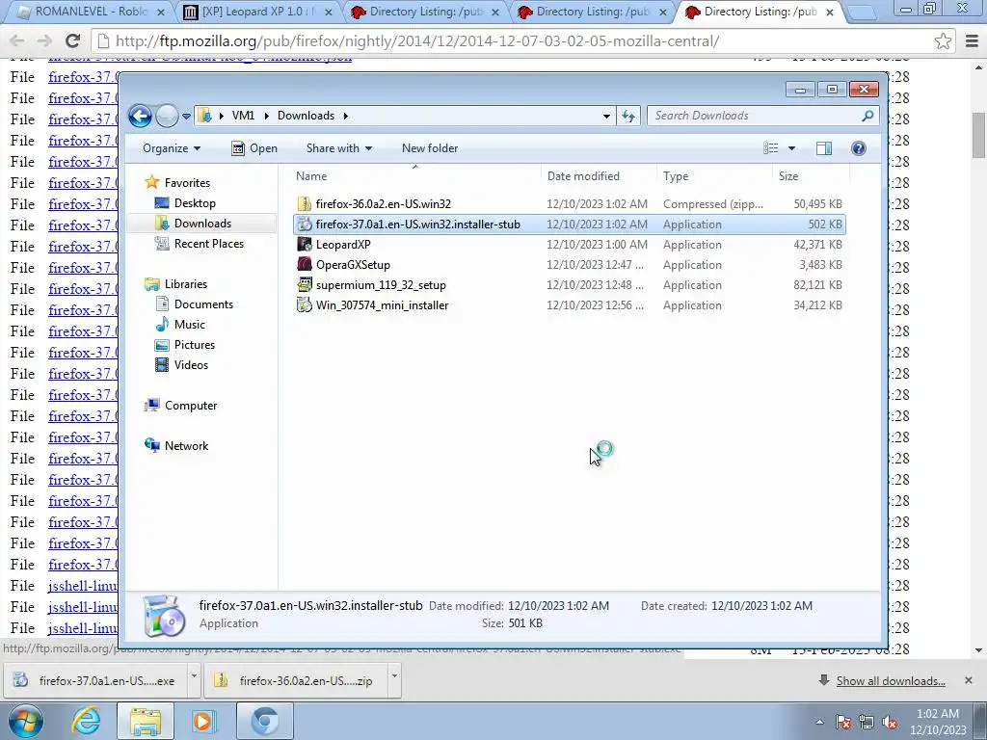This screenshot has height=740, width=987.
Task: Click the Explorer back arrow button
Action: 140,116
